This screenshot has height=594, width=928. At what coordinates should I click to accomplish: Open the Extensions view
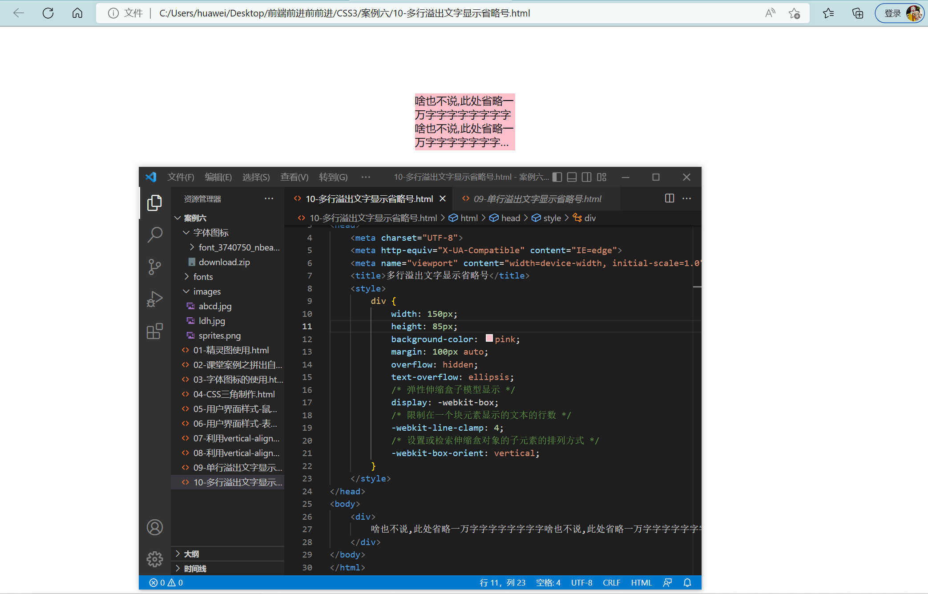pyautogui.click(x=155, y=331)
